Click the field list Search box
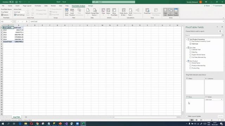This screenshot has height=126, width=225. pyautogui.click(x=204, y=35)
